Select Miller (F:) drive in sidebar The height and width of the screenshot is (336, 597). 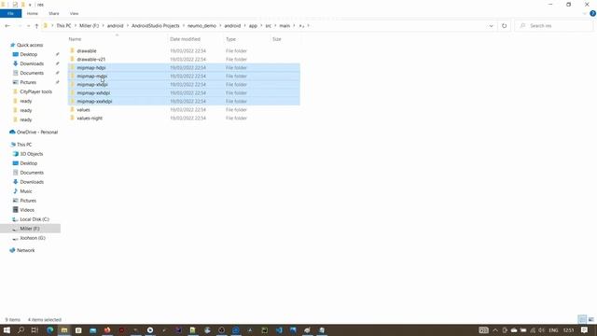click(30, 229)
